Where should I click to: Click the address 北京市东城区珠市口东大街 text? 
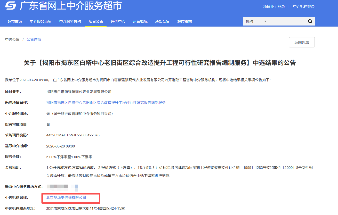coord(85,208)
